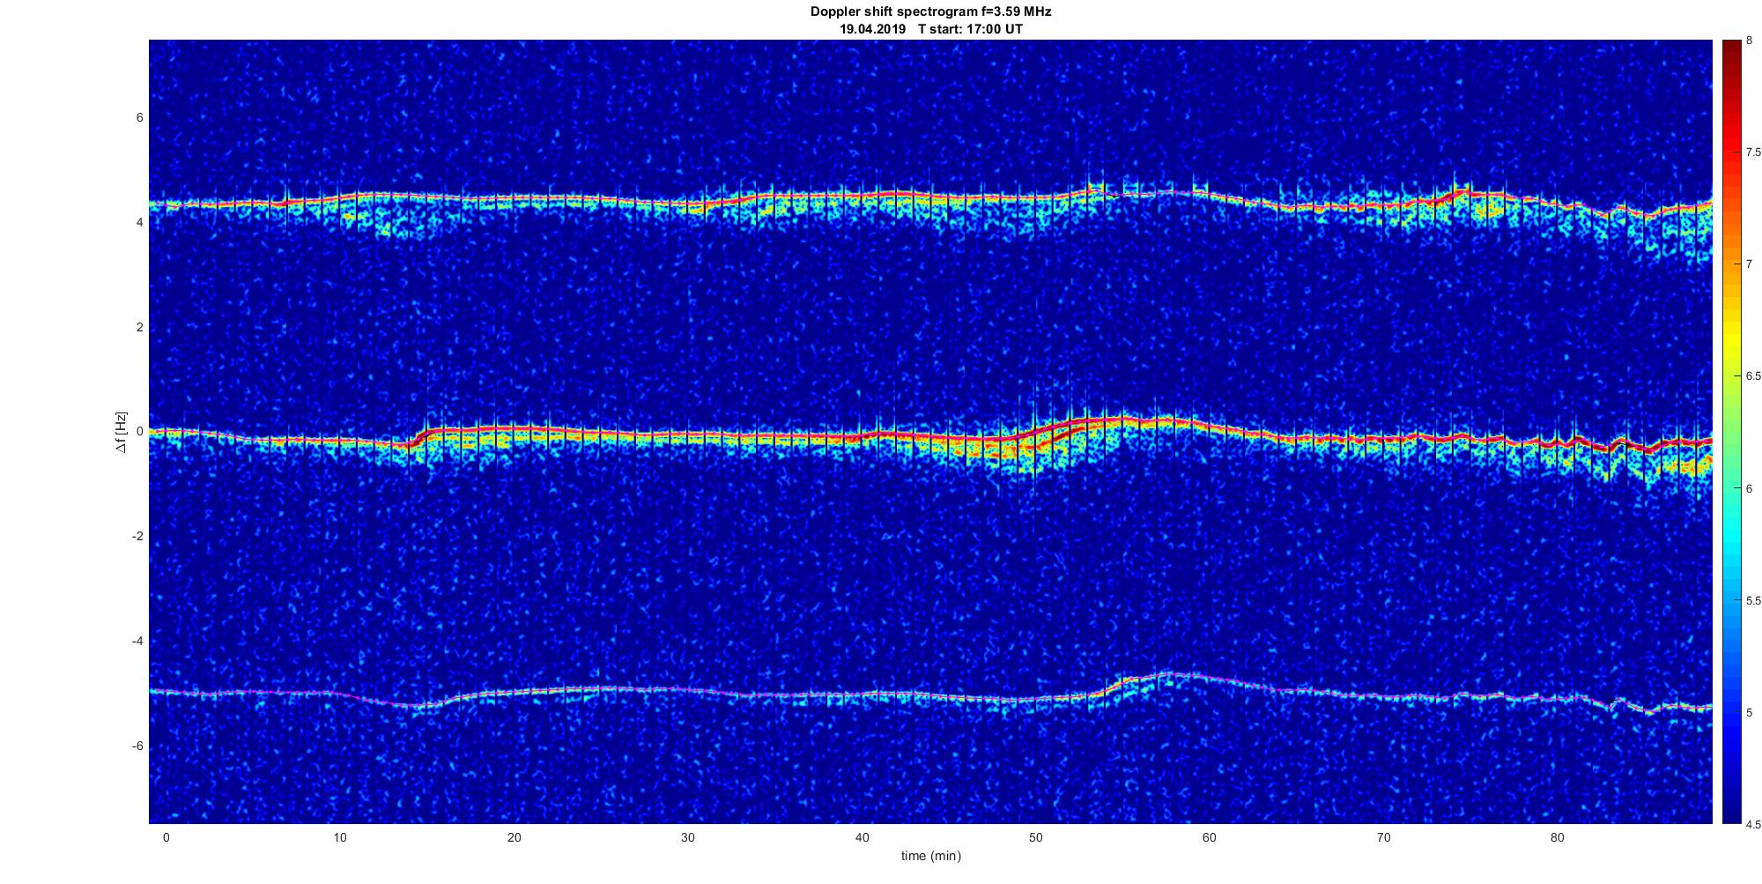Viewport: 1762px width, 884px height.
Task: Click the x-axis label "time (min)"
Action: coord(930,856)
